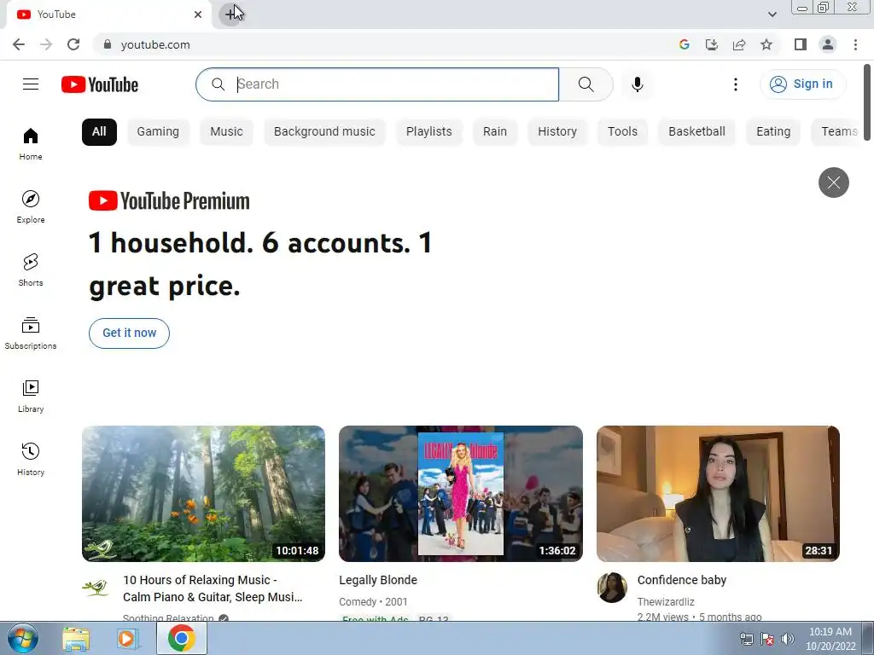Open the Confidence baby video thumbnail
This screenshot has width=874, height=655.
tap(718, 494)
